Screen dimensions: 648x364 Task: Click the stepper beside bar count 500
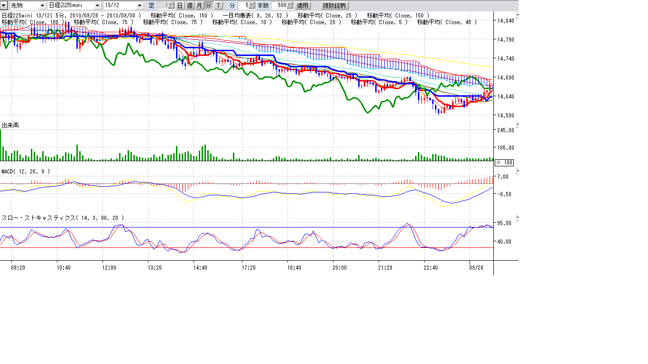[291, 6]
